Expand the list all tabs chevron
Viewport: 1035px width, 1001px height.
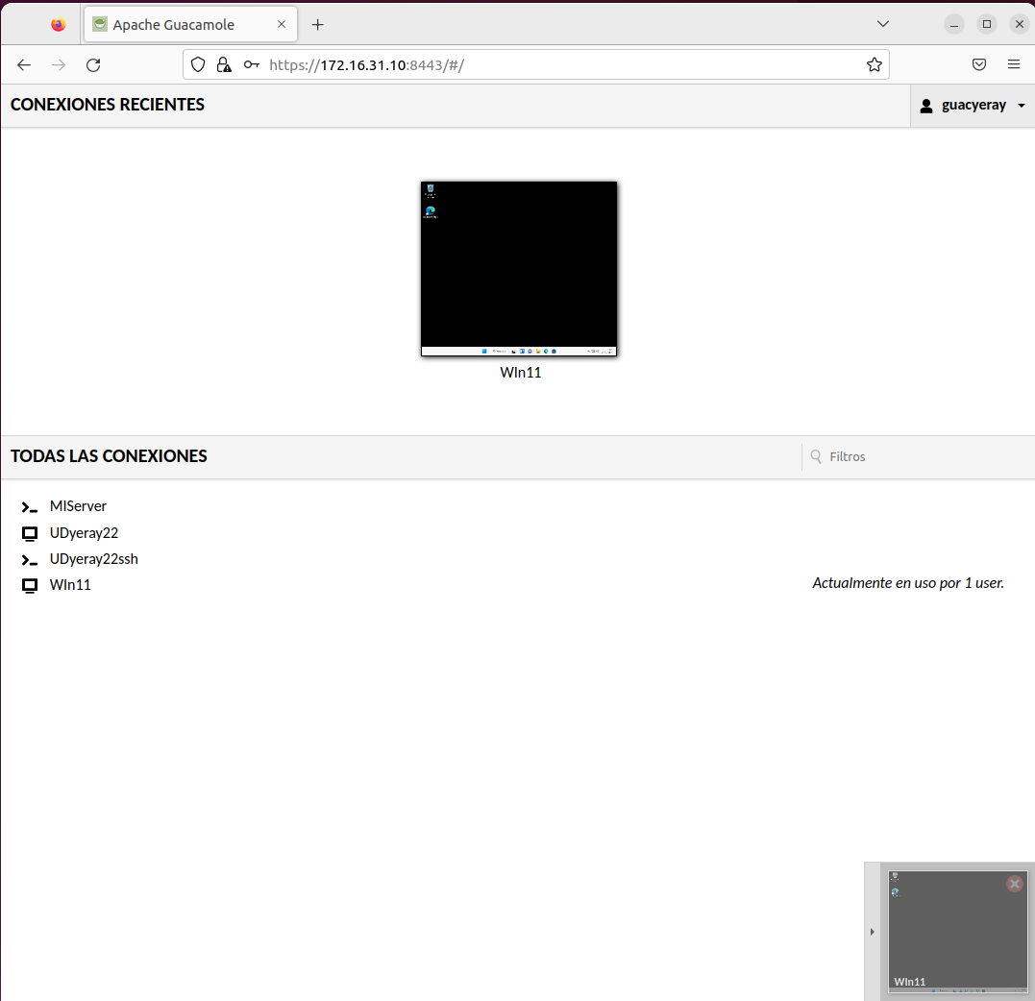click(x=882, y=24)
